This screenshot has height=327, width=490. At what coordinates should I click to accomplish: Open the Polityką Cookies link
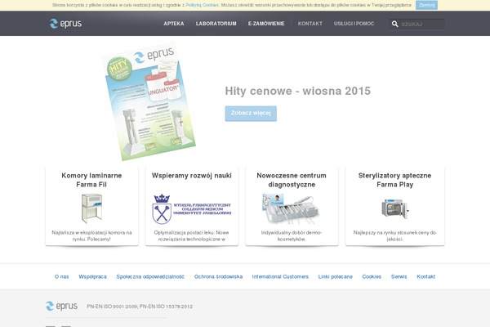[203, 5]
